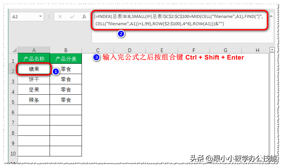Collapse the formula bar with chevron
The width and height of the screenshot is (282, 167).
[x=271, y=16]
